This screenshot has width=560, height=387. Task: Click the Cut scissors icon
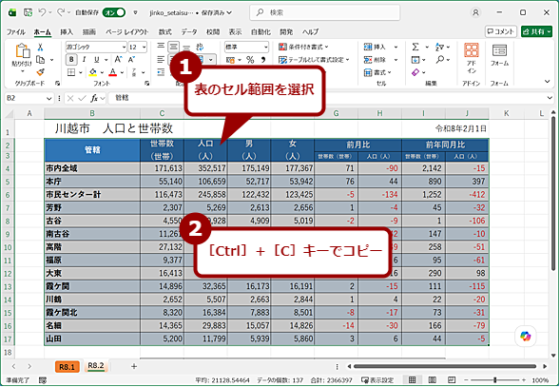coord(40,48)
